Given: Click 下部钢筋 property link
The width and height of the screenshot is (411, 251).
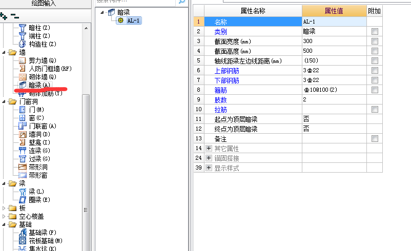Looking at the screenshot, I should pos(227,80).
